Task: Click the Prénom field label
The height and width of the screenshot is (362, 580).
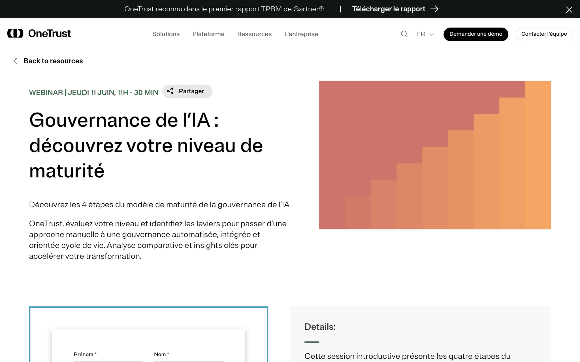Action: pyautogui.click(x=85, y=354)
